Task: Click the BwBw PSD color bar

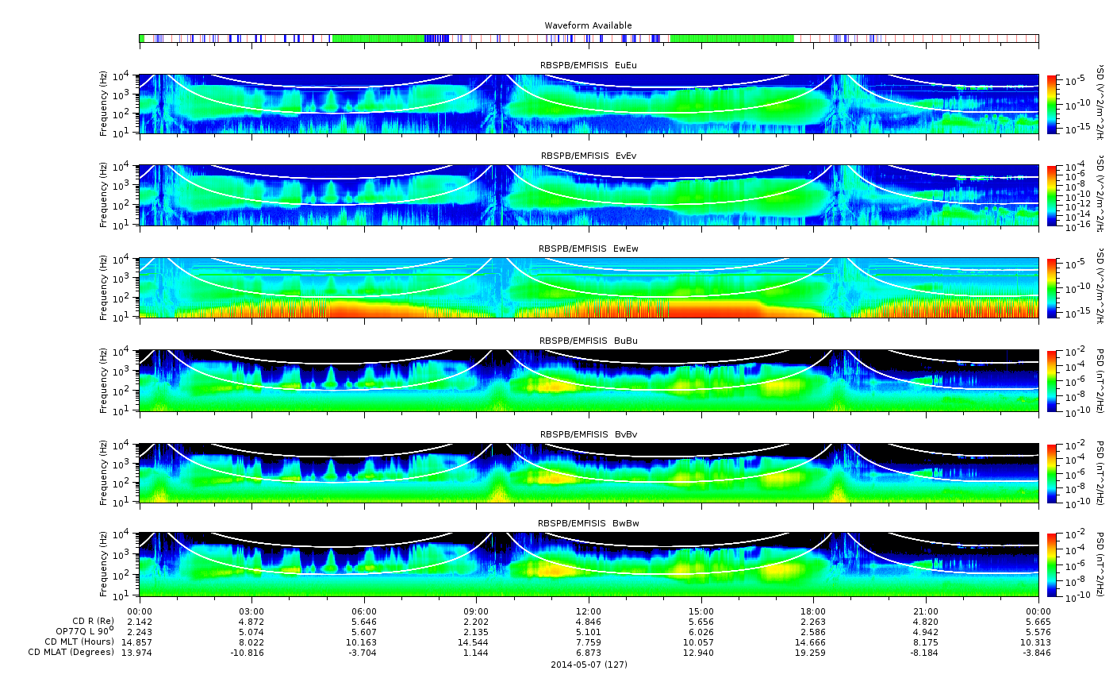Action: (1053, 564)
